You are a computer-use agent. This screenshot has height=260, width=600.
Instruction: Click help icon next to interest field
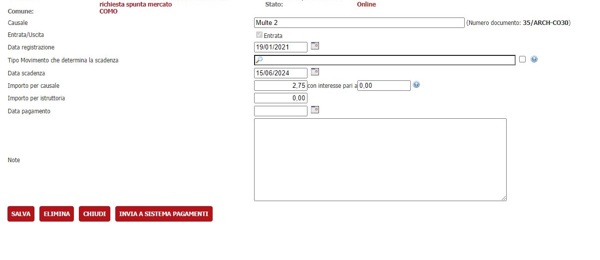(416, 85)
